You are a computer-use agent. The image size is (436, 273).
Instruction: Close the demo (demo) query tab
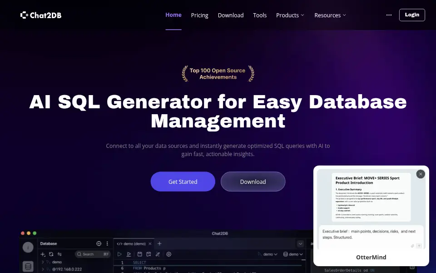tap(150, 244)
